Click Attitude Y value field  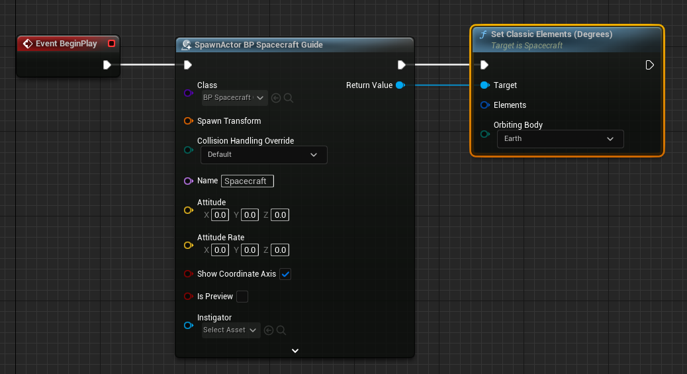250,215
